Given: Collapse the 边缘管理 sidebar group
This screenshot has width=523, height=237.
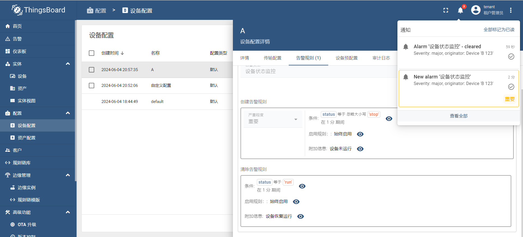Looking at the screenshot, I should 68,175.
